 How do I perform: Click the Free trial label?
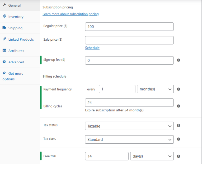click(x=50, y=156)
